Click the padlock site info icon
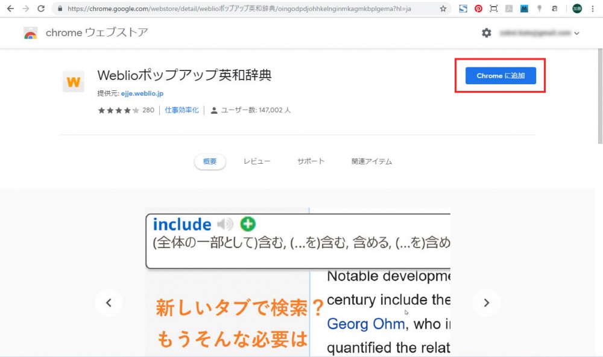Viewport: 603px width, 357px height. tap(60, 8)
